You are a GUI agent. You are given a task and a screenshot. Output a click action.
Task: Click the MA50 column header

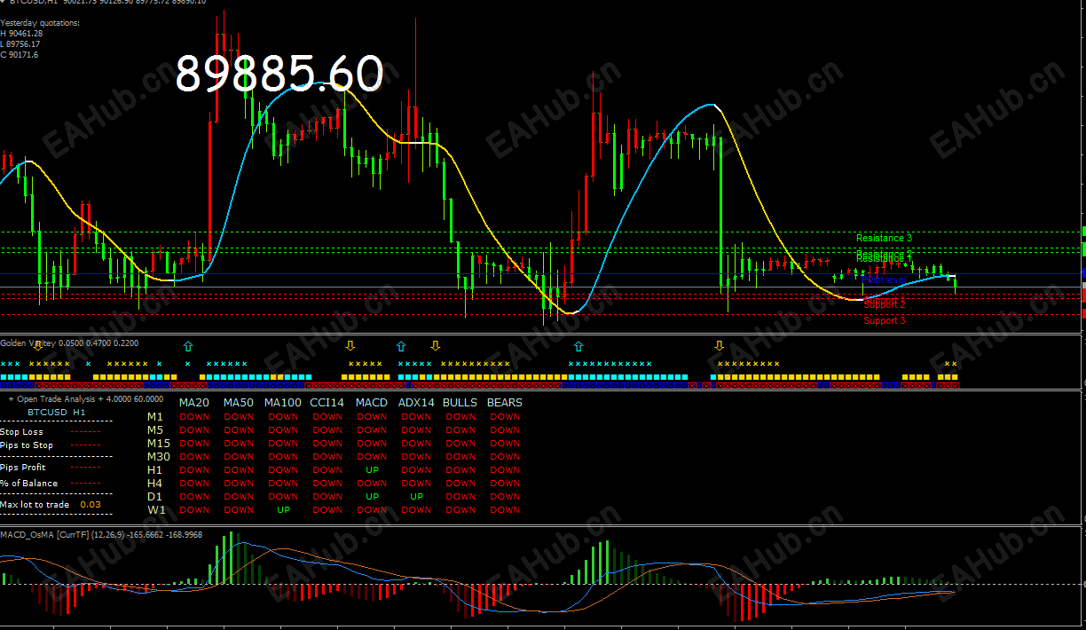(239, 402)
